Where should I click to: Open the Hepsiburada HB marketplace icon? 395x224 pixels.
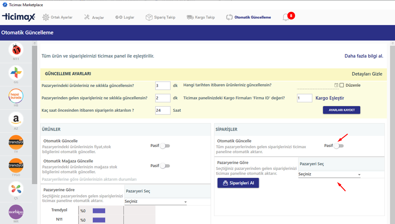16,96
